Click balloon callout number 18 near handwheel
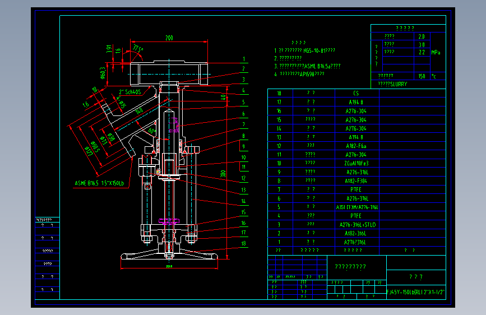Image resolution: width=486 pixels, height=315 pixels. pos(244,243)
